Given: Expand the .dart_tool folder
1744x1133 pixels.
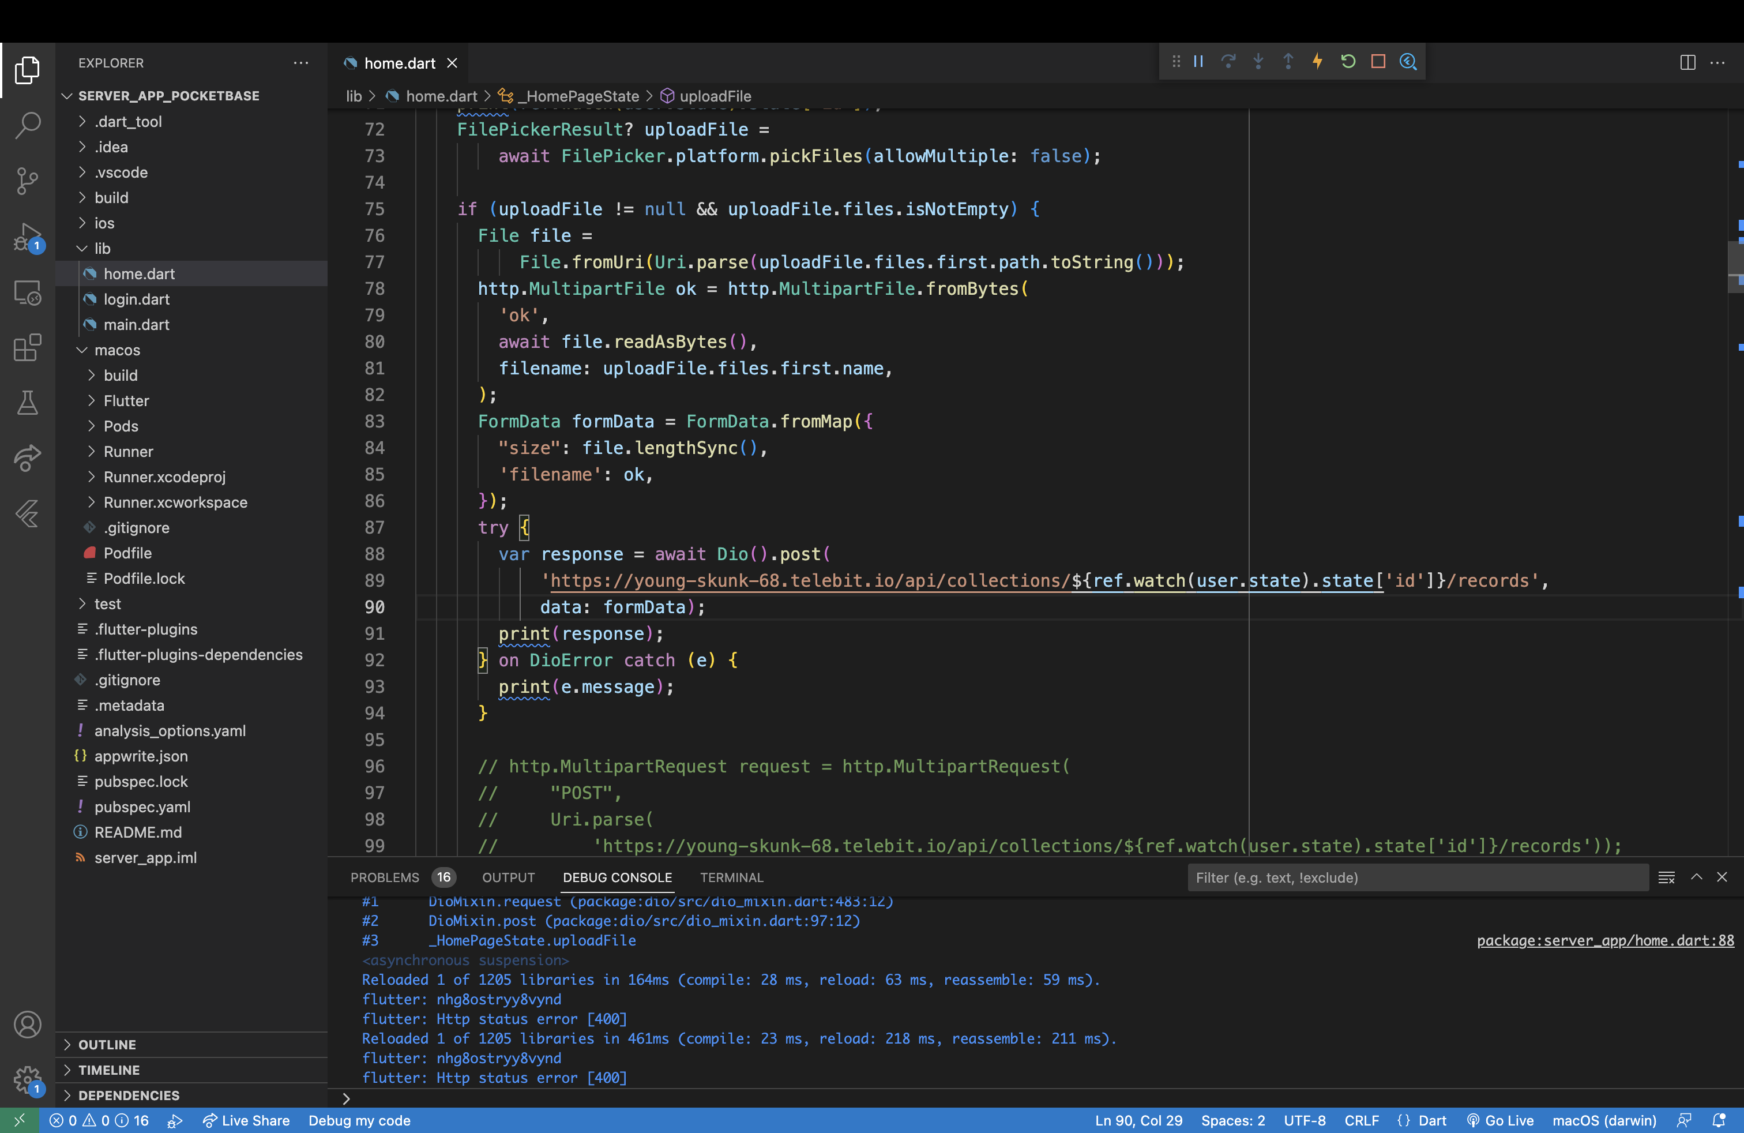Looking at the screenshot, I should [190, 122].
